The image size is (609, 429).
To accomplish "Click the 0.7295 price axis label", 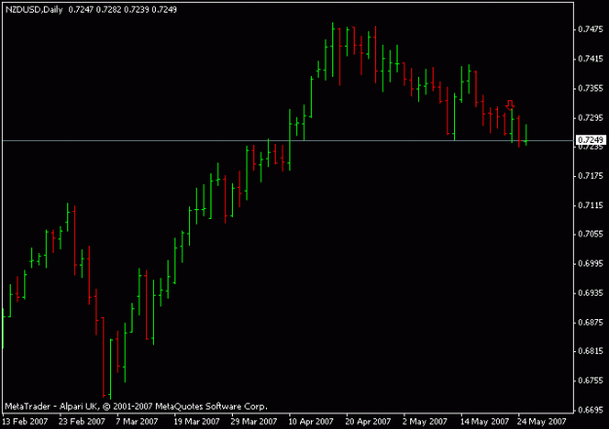I will [x=590, y=118].
